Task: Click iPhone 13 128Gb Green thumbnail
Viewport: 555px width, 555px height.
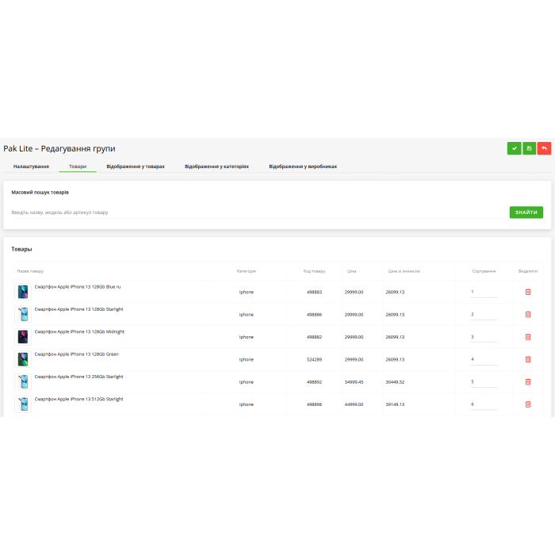Action: (x=23, y=359)
